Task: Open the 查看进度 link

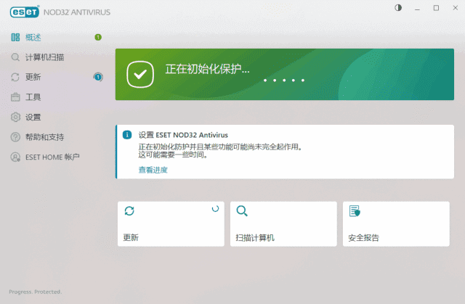Action: click(x=153, y=170)
